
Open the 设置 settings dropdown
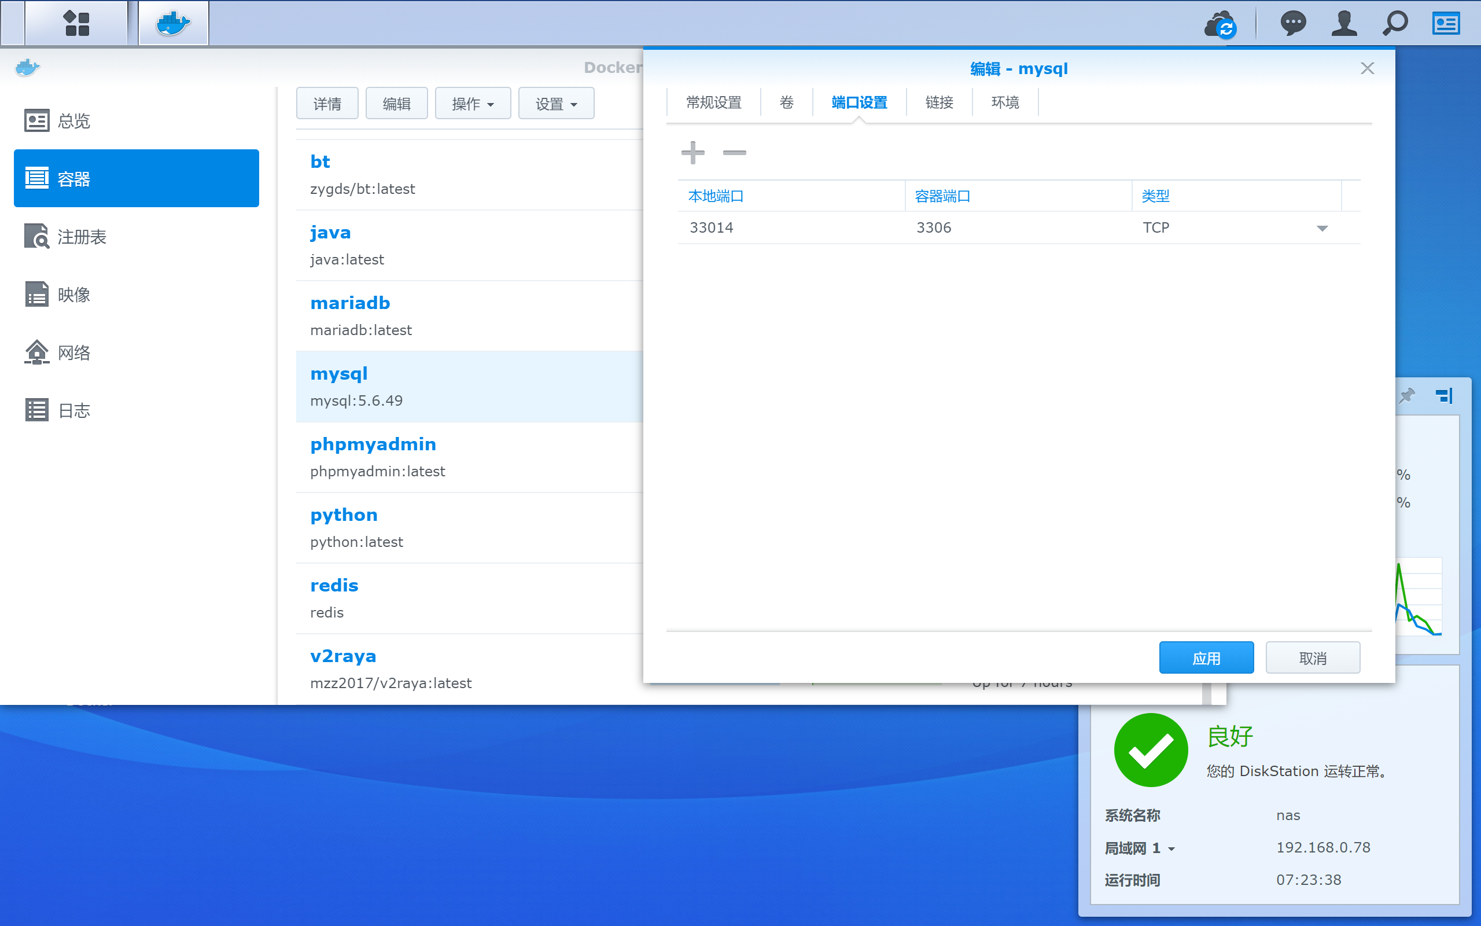coord(556,104)
